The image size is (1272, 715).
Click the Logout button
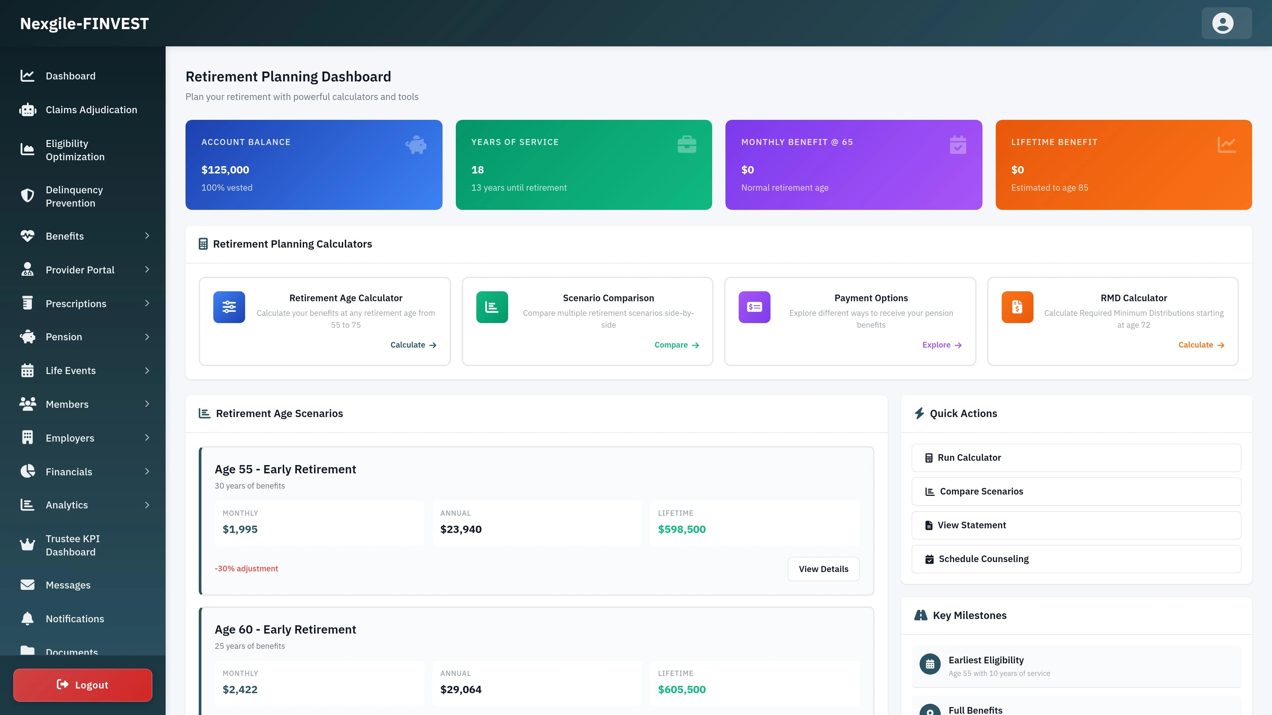pyautogui.click(x=82, y=685)
